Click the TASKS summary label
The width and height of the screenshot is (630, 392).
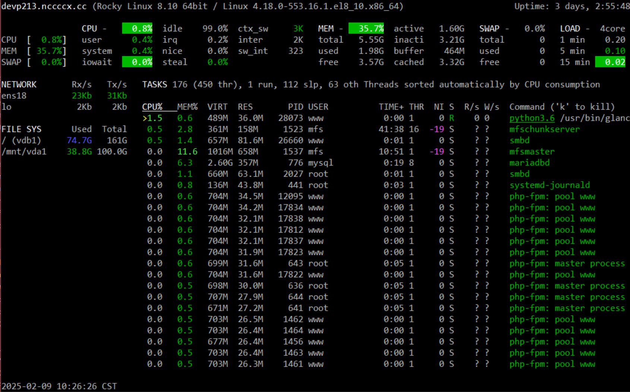point(155,85)
